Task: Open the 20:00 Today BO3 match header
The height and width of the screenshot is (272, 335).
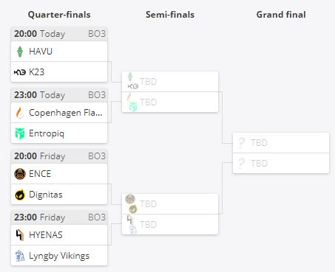Action: [59, 34]
